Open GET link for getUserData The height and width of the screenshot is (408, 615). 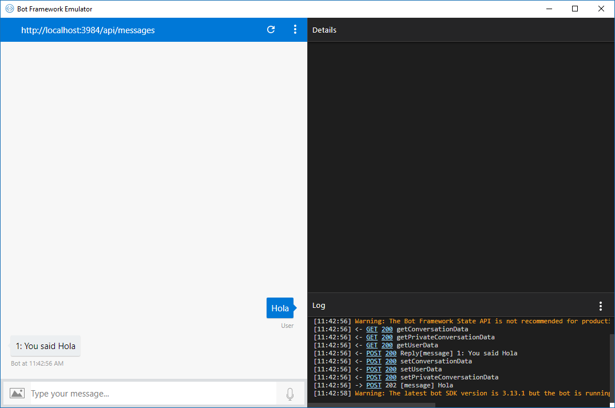pyautogui.click(x=372, y=345)
